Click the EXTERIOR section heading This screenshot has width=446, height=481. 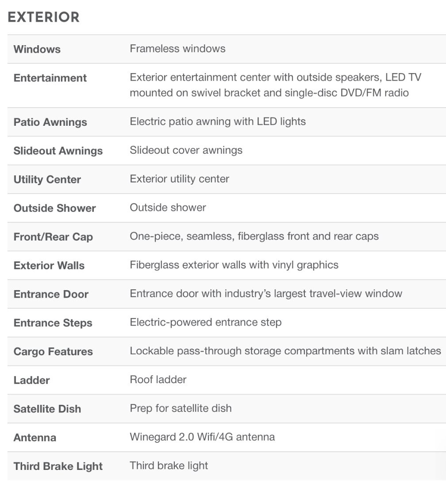[x=43, y=17]
